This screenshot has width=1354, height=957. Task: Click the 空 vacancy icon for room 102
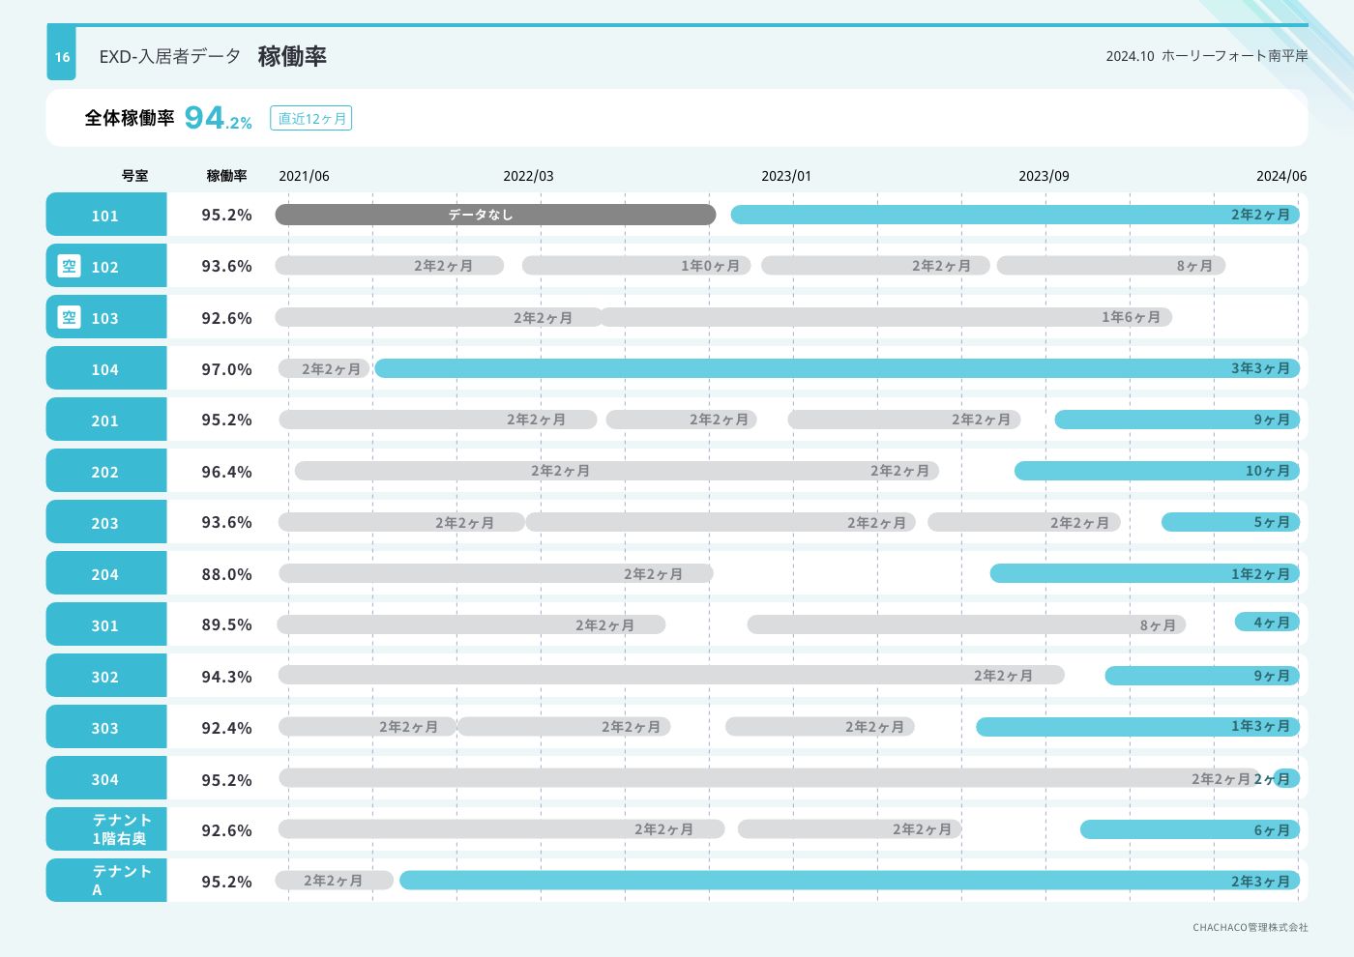click(x=69, y=266)
